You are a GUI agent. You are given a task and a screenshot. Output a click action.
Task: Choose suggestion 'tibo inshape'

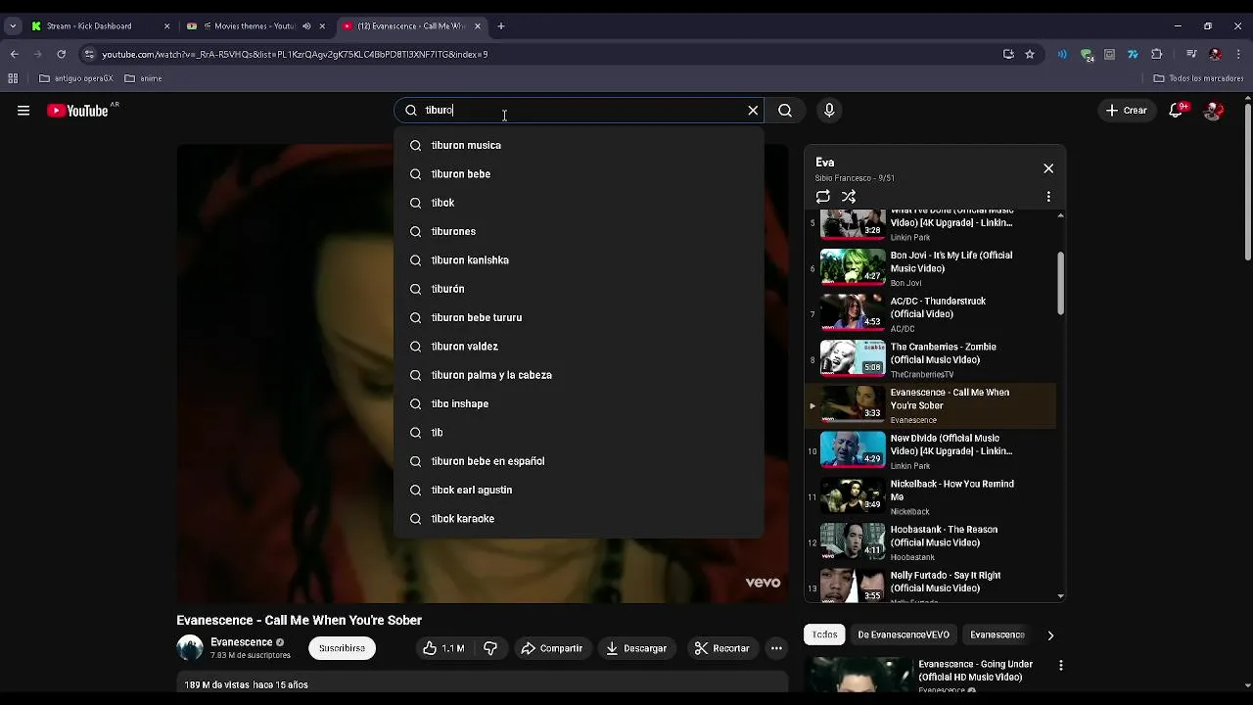click(579, 403)
